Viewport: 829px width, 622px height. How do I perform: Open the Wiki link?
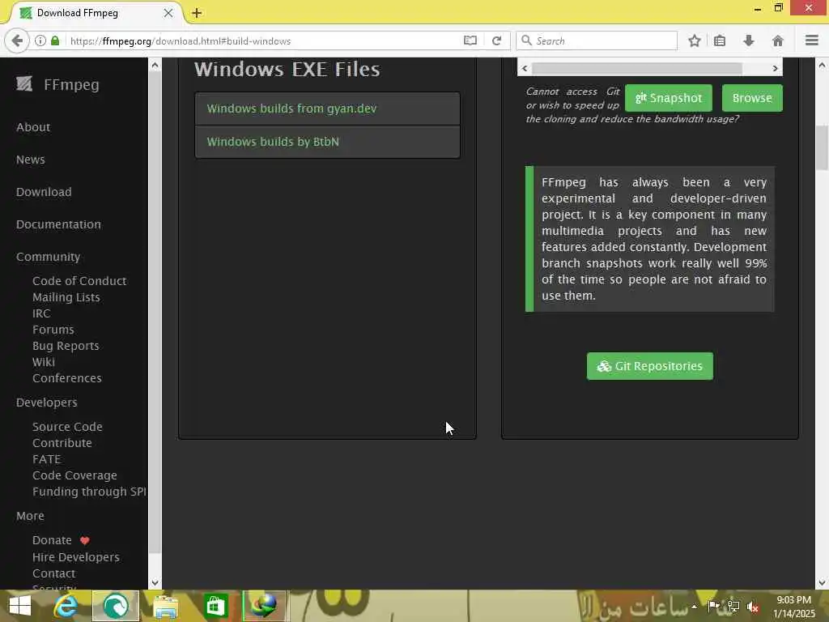(x=44, y=362)
